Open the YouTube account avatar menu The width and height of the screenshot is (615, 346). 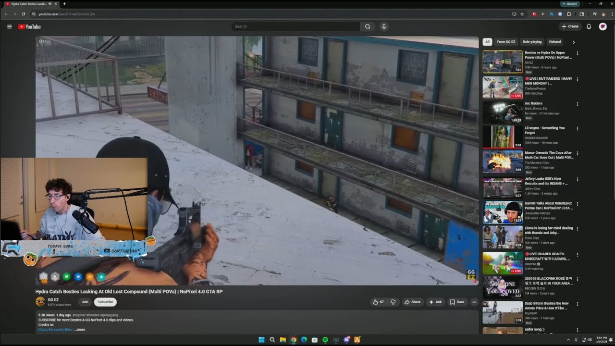tap(603, 26)
